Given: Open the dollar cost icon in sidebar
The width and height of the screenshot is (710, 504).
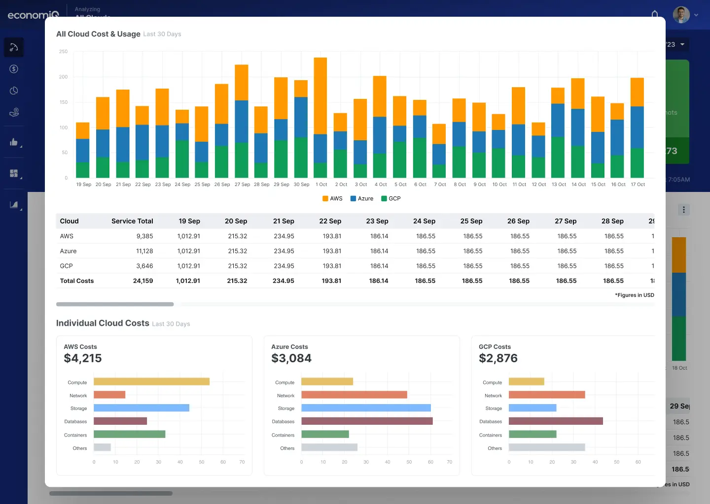Looking at the screenshot, I should [14, 69].
